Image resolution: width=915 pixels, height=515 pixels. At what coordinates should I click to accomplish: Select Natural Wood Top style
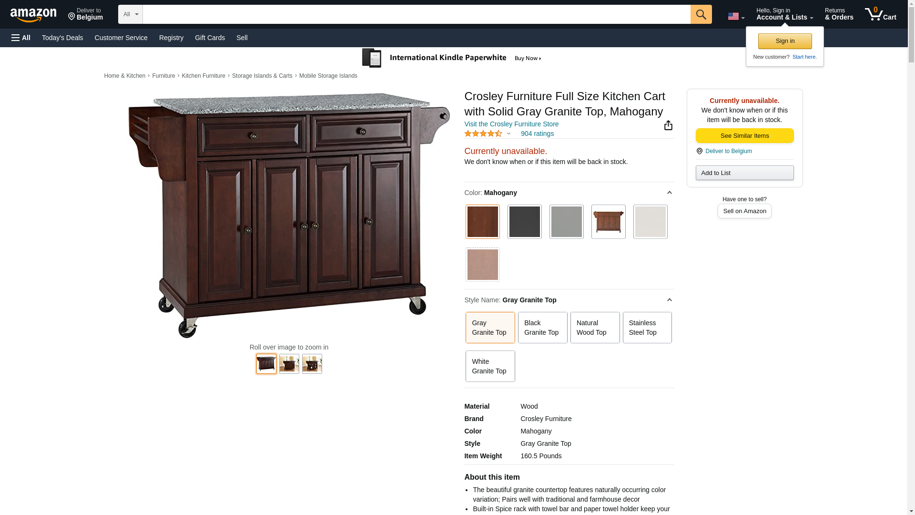tap(595, 328)
